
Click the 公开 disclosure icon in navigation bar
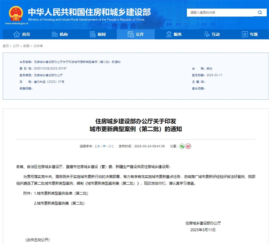pos(130,34)
